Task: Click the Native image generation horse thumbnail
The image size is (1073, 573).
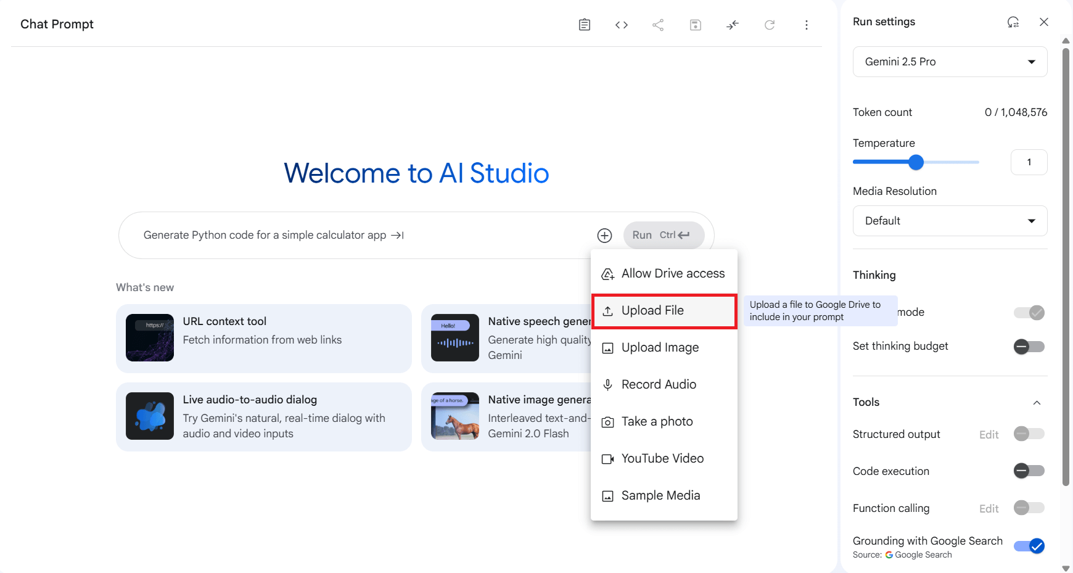Action: (x=455, y=416)
